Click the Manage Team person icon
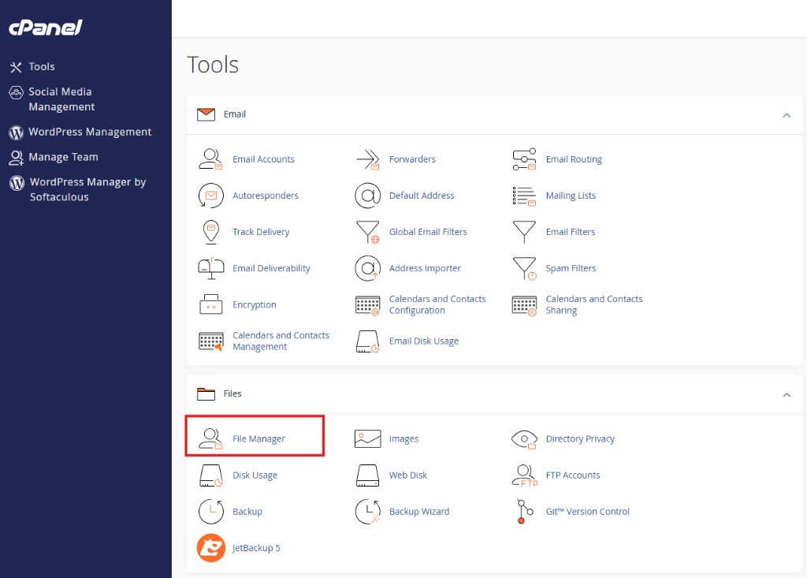 (x=16, y=158)
